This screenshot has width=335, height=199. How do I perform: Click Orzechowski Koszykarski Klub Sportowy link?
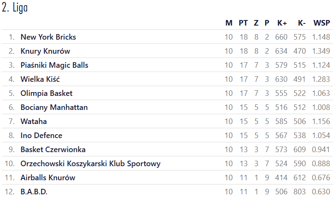[90, 164]
